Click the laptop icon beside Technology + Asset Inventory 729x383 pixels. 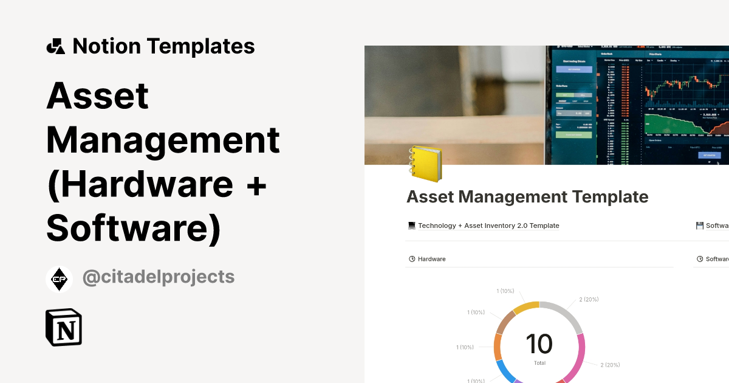(x=411, y=225)
